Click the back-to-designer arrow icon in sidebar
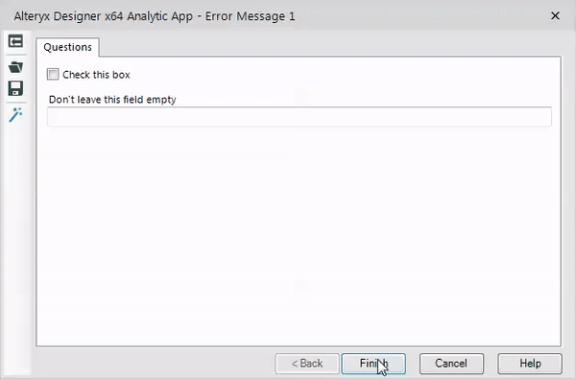Viewport: 576px width, 379px height. pos(15,41)
